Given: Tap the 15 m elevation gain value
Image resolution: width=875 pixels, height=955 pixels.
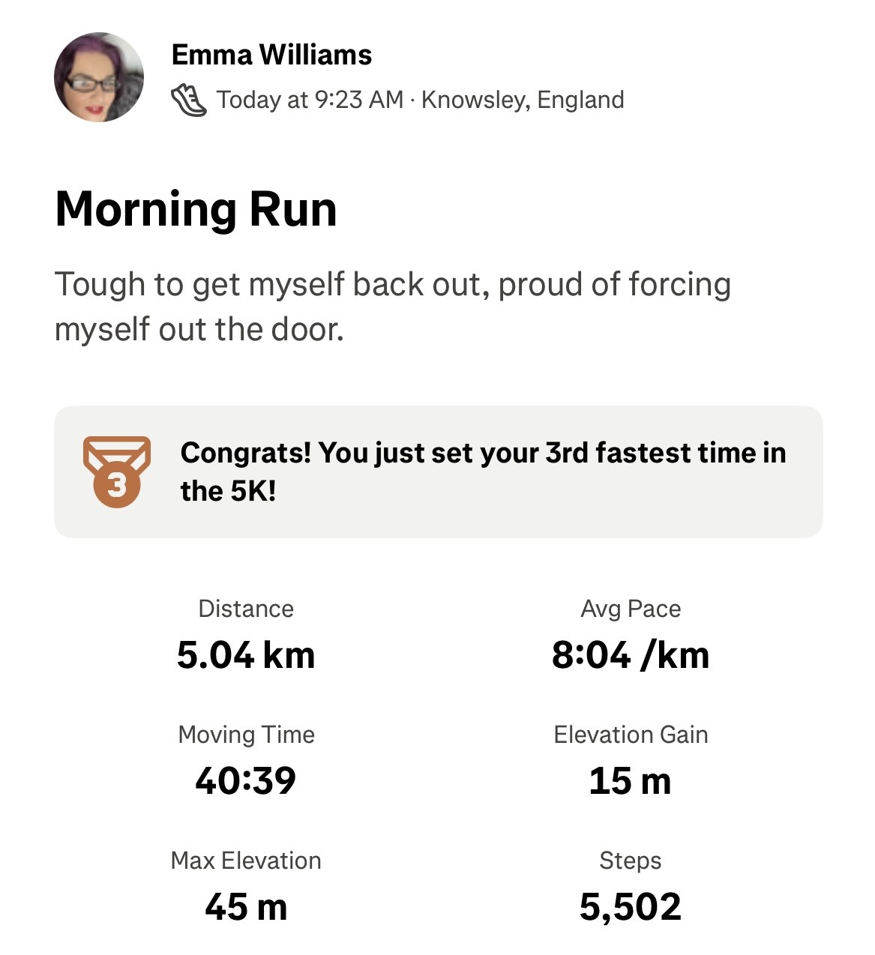Looking at the screenshot, I should pos(631,781).
